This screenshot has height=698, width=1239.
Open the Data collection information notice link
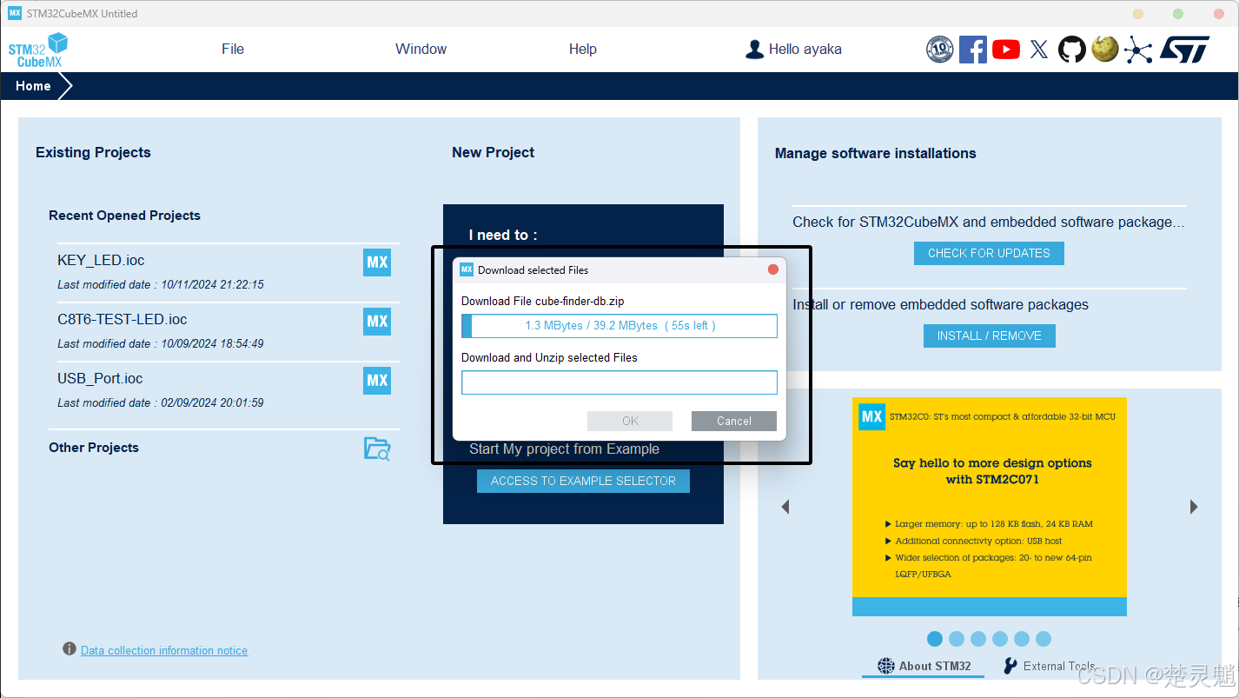164,650
